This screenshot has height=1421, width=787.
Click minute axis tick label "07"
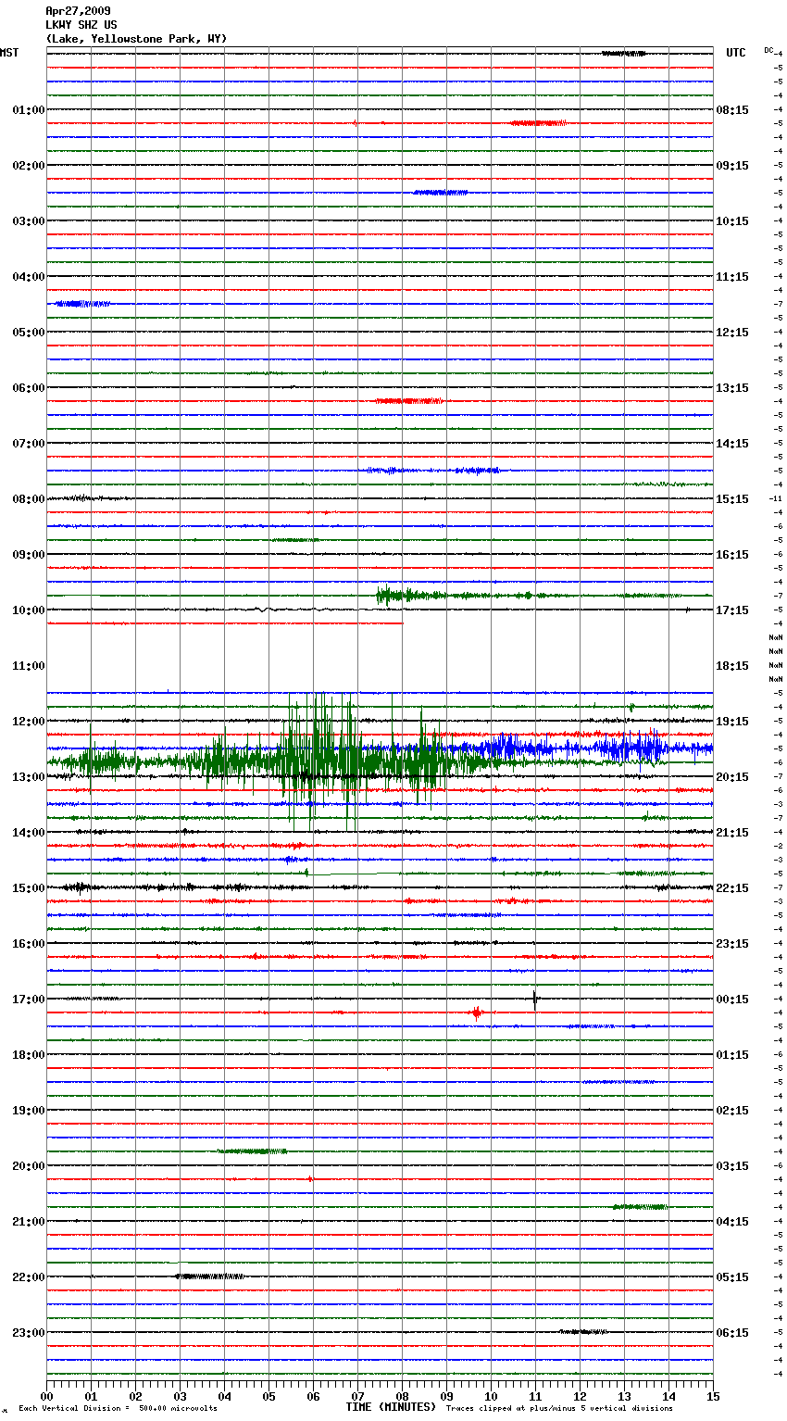tap(357, 1396)
